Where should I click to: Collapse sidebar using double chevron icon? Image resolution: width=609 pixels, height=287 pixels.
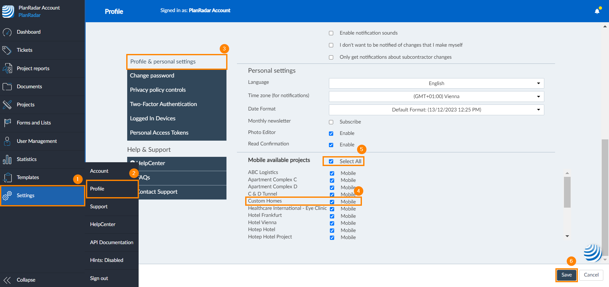(7, 280)
